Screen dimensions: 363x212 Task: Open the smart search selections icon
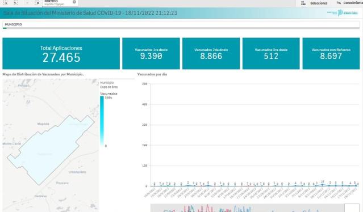coord(5,2)
